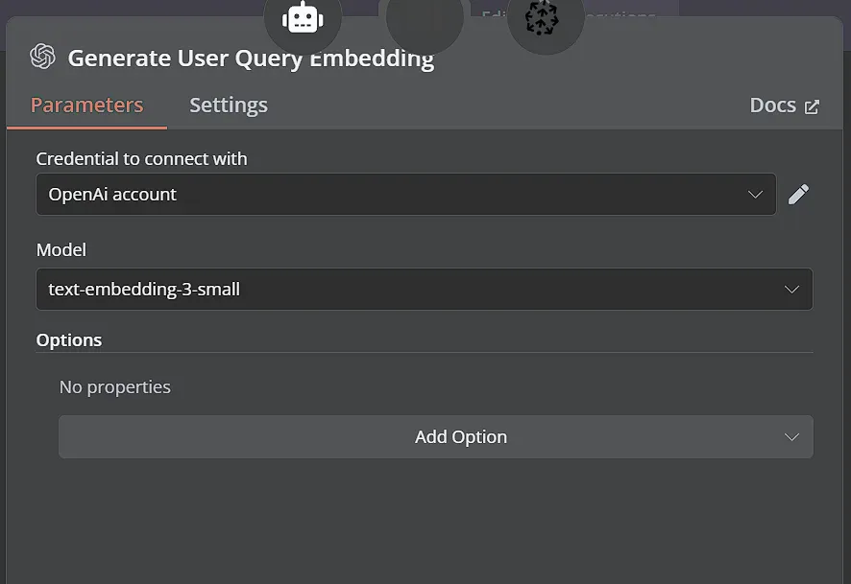
Task: Click the Add Option button
Action: (x=461, y=436)
